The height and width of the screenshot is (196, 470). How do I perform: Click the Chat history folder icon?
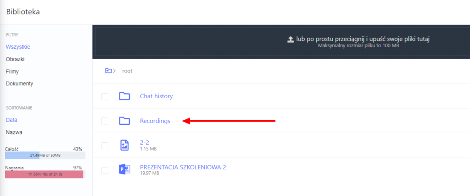(x=124, y=96)
